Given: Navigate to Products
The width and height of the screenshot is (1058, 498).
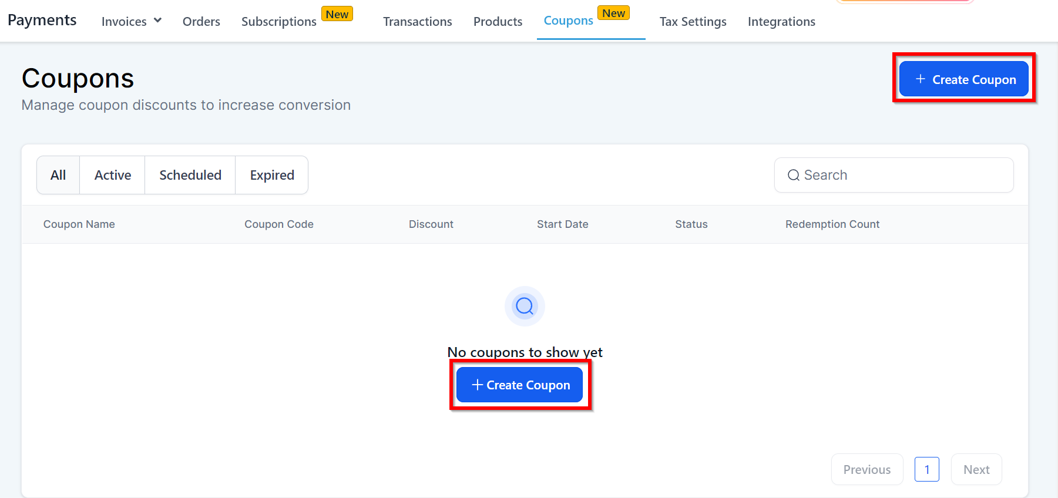Looking at the screenshot, I should [498, 22].
